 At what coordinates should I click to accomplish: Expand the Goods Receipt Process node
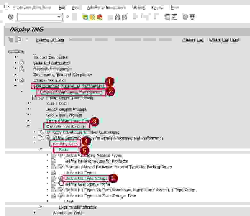(28, 109)
